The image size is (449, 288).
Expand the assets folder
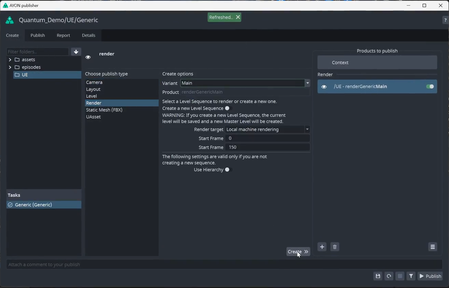pyautogui.click(x=10, y=60)
